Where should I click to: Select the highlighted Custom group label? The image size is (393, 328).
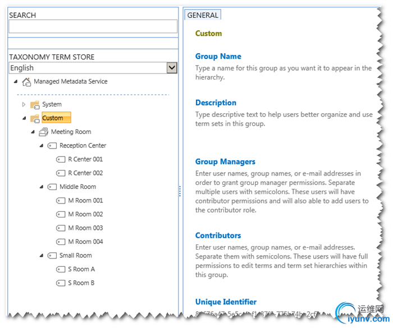pos(56,118)
